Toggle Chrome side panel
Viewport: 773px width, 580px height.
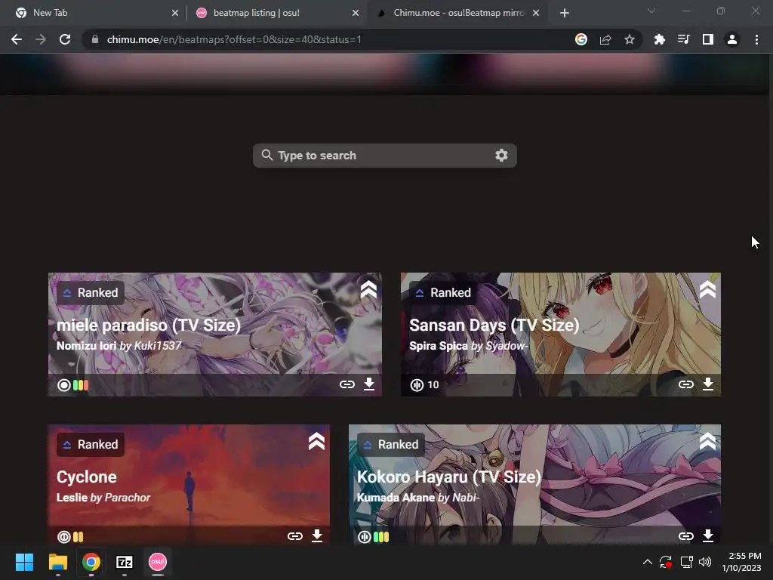708,39
